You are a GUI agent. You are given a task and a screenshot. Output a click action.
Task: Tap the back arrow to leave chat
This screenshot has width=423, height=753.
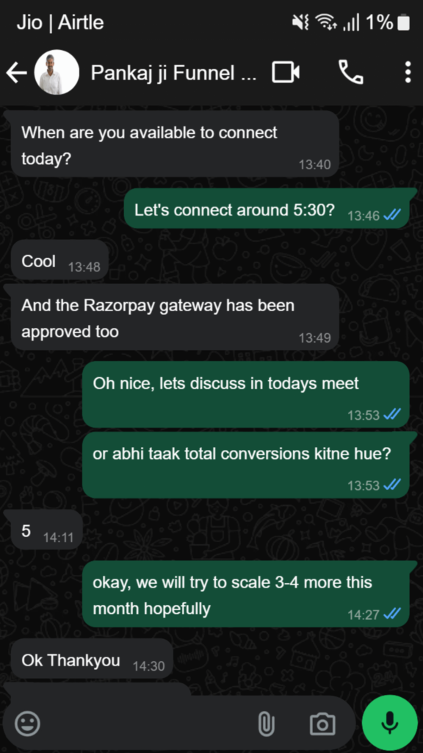[16, 73]
